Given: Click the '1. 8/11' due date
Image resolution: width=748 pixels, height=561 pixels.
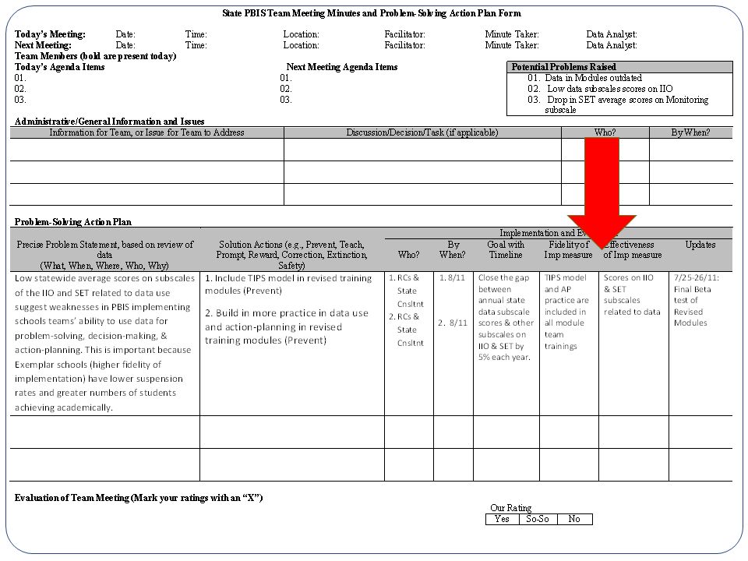Looking at the screenshot, I should pos(452,277).
